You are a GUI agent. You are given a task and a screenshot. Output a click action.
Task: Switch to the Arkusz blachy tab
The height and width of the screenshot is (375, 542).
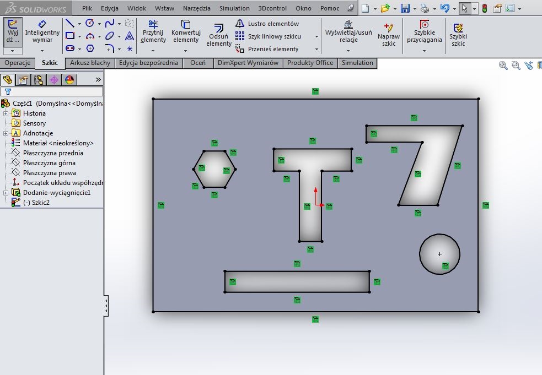click(90, 63)
